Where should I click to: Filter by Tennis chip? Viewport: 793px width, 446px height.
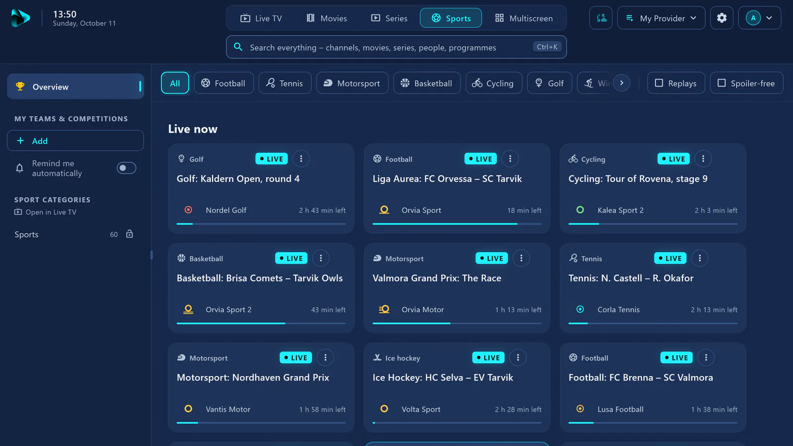click(x=285, y=83)
